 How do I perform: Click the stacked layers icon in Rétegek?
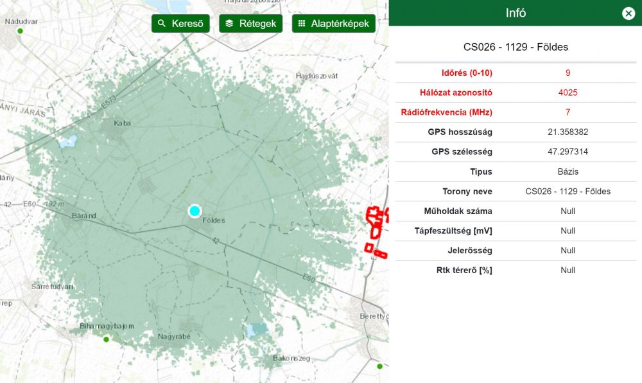229,23
